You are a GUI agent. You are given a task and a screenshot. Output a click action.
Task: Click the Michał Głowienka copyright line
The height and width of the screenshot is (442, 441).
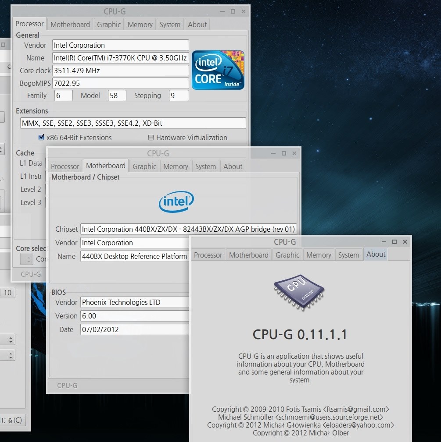[x=301, y=425]
